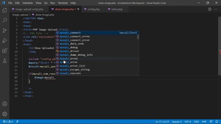Open the Accounts menu icon
The width and height of the screenshot is (221, 124).
[4, 104]
